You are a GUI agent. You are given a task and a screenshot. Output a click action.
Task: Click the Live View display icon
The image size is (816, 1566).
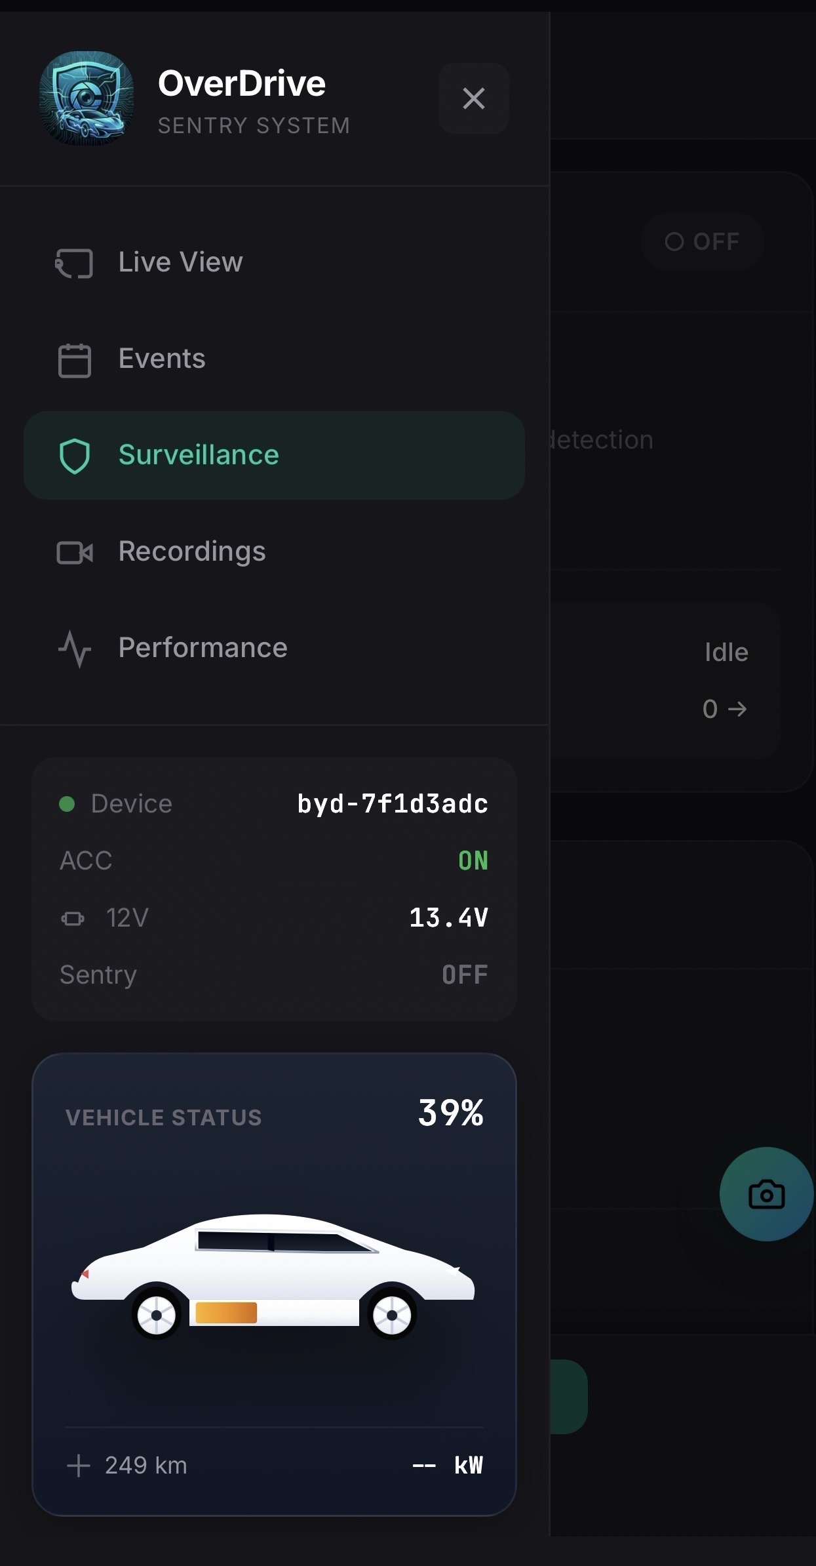pos(74,262)
